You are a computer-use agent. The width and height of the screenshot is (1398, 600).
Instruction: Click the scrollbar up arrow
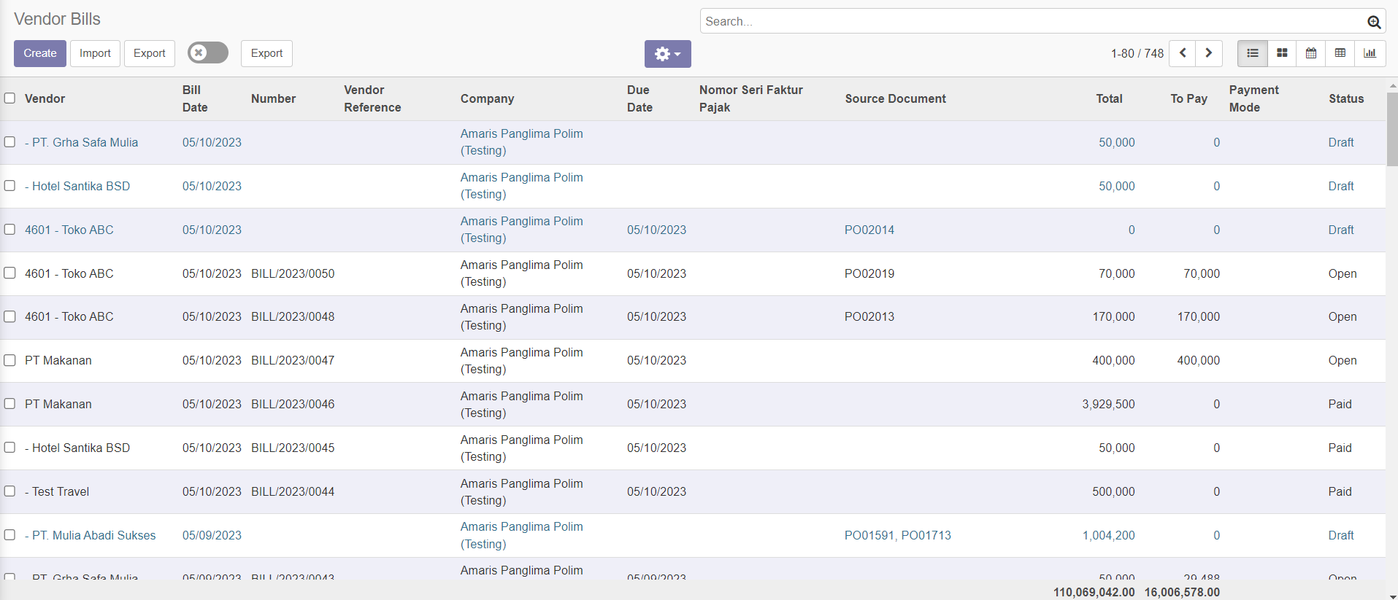point(1392,85)
